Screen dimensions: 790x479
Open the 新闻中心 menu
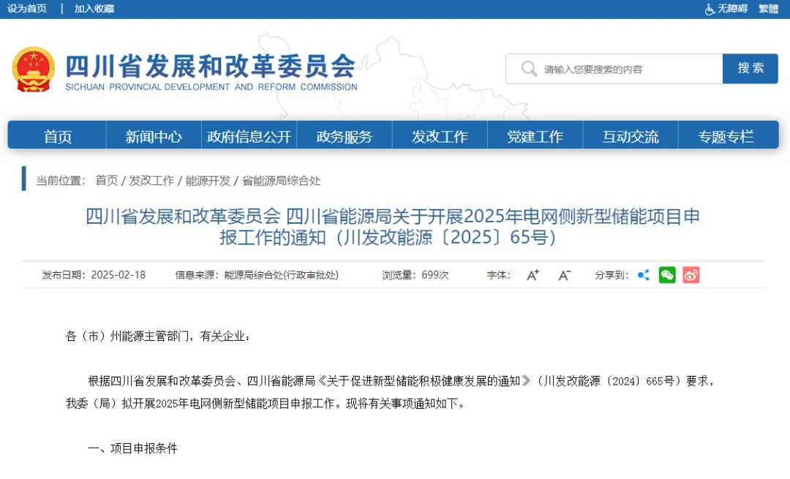pos(154,136)
